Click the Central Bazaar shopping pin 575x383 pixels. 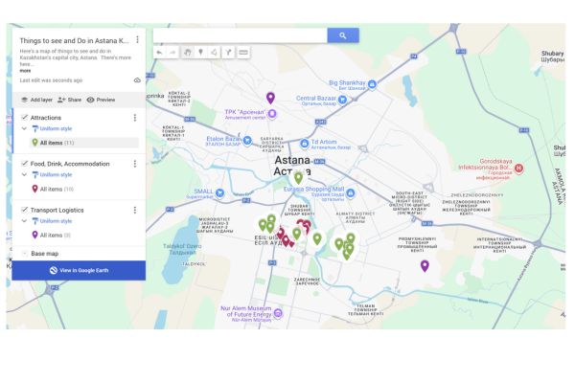342,100
